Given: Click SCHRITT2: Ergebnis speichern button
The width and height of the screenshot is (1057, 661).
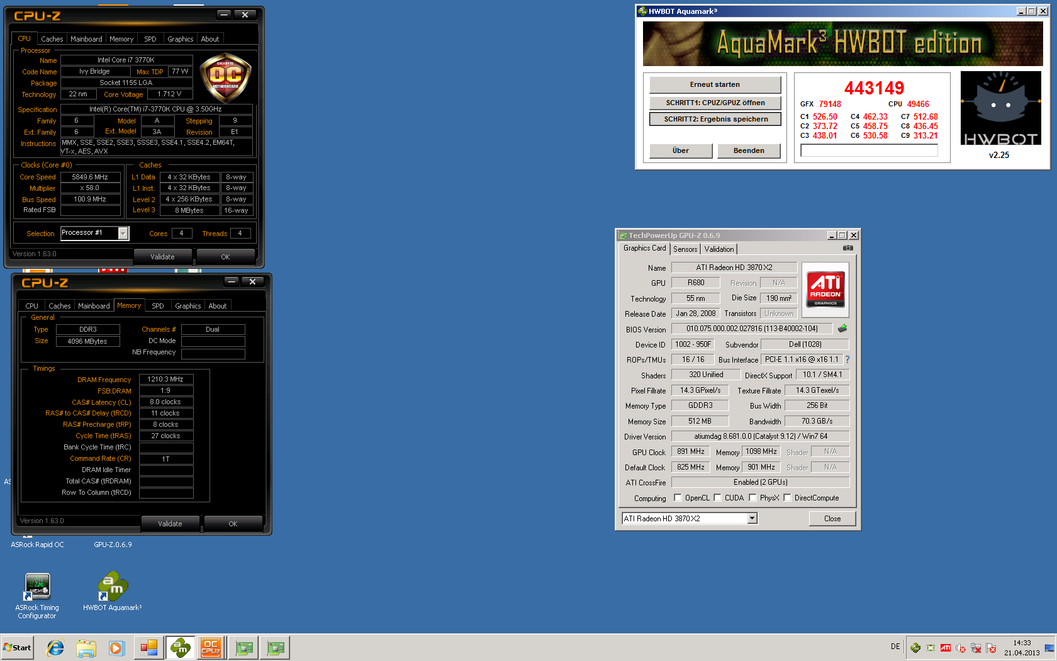Looking at the screenshot, I should click(715, 119).
